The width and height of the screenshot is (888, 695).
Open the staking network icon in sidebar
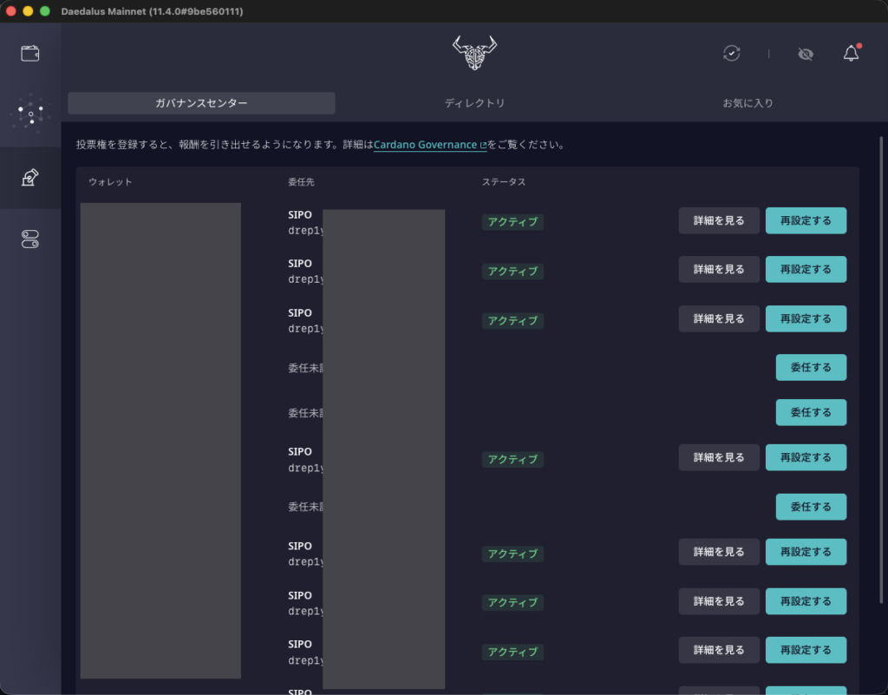(x=30, y=114)
